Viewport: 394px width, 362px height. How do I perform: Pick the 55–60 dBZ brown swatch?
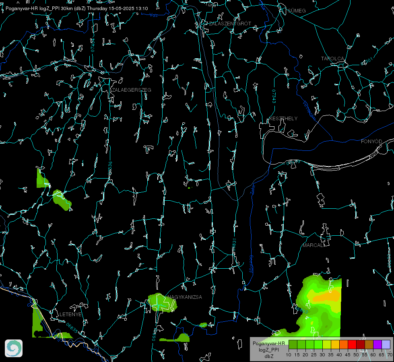coord(369,344)
